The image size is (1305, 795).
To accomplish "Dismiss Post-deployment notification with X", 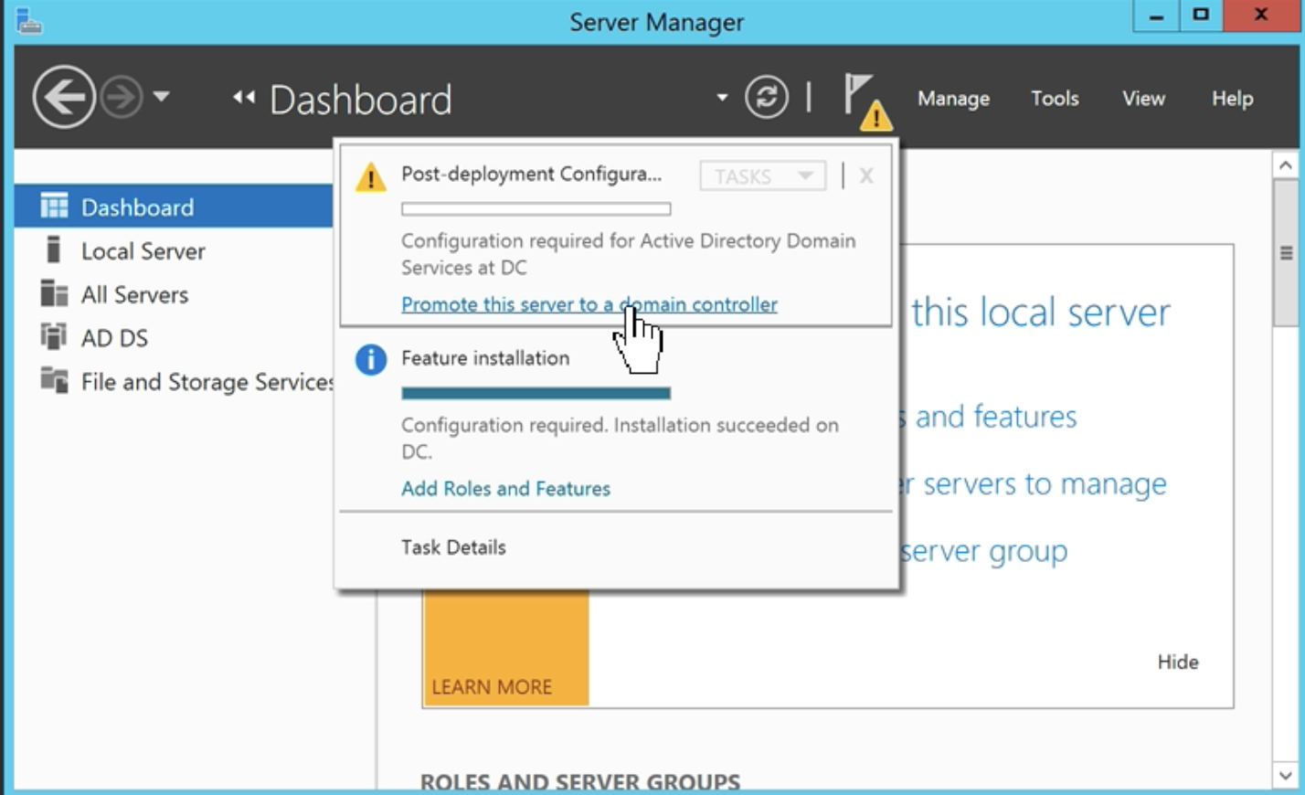I will point(866,175).
